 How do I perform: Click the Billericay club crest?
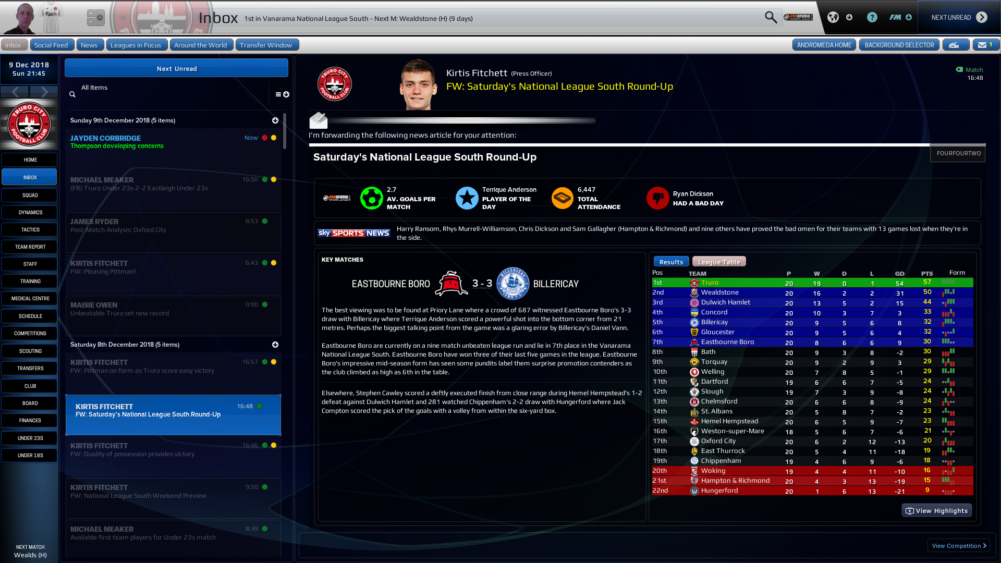(x=512, y=284)
